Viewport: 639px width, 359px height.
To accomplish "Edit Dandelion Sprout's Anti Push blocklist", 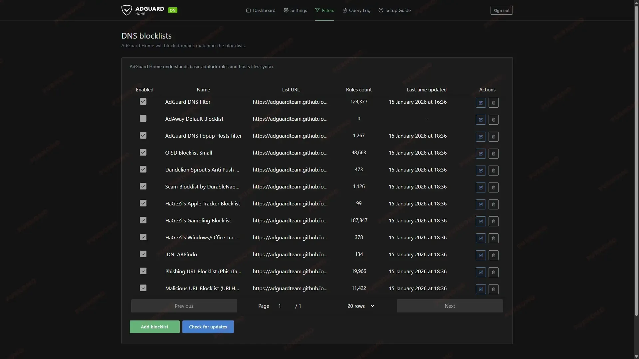I will [480, 171].
